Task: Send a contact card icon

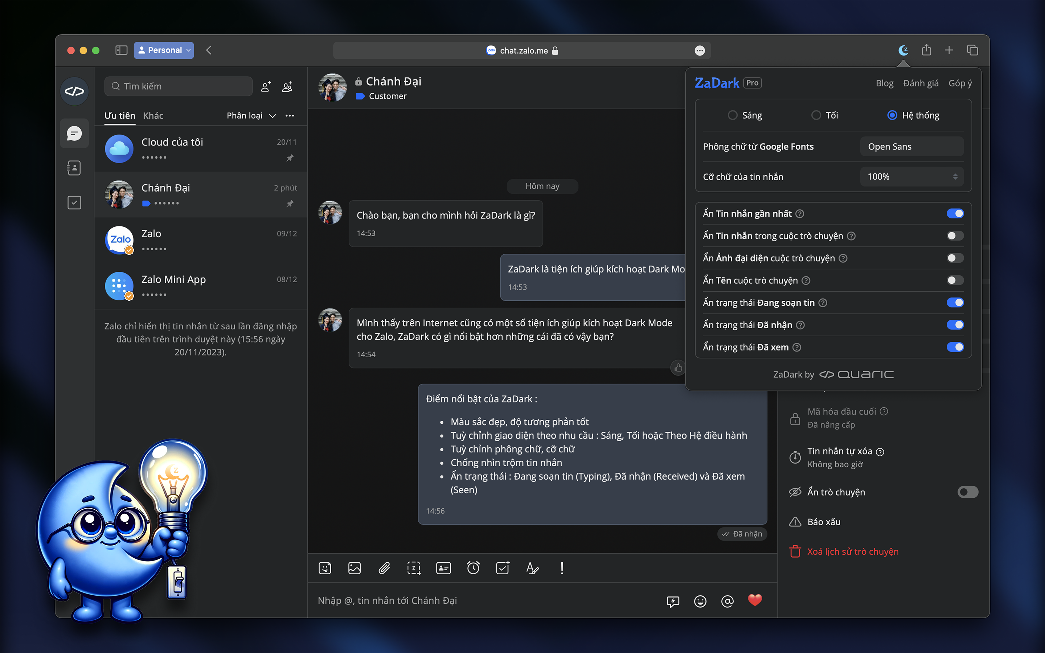Action: point(443,568)
